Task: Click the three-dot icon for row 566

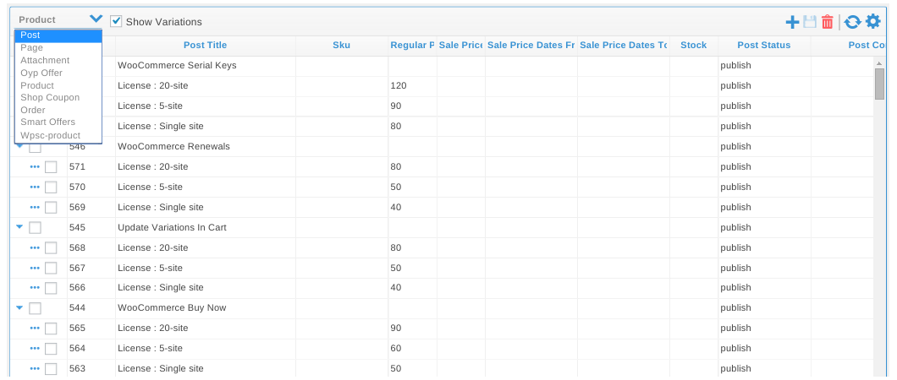Action: (35, 288)
